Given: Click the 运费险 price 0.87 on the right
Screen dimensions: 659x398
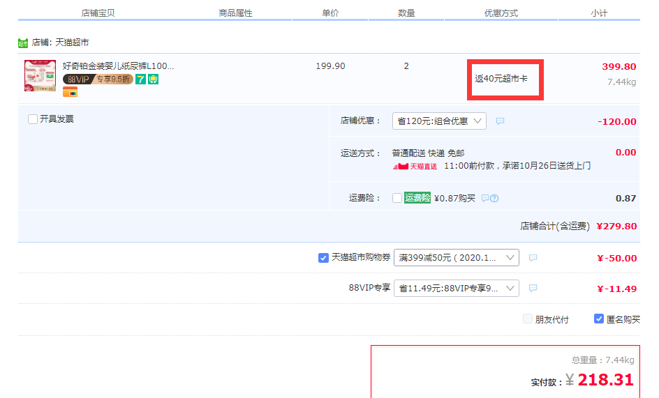Looking at the screenshot, I should pos(625,198).
